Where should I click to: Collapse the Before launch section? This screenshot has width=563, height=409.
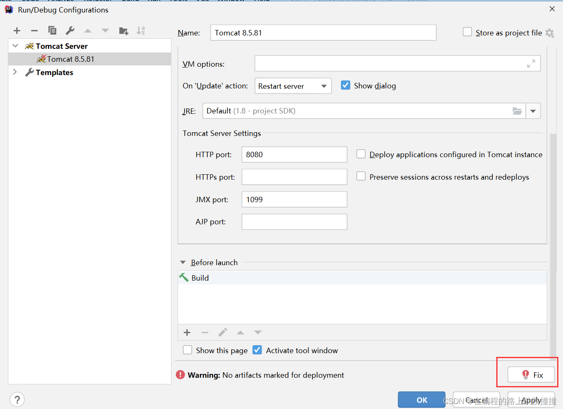click(x=183, y=262)
